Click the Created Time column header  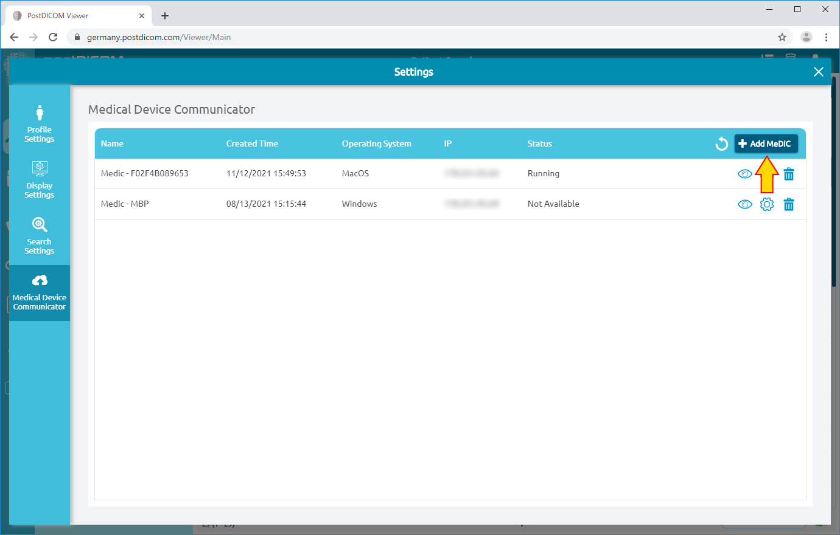(x=252, y=143)
